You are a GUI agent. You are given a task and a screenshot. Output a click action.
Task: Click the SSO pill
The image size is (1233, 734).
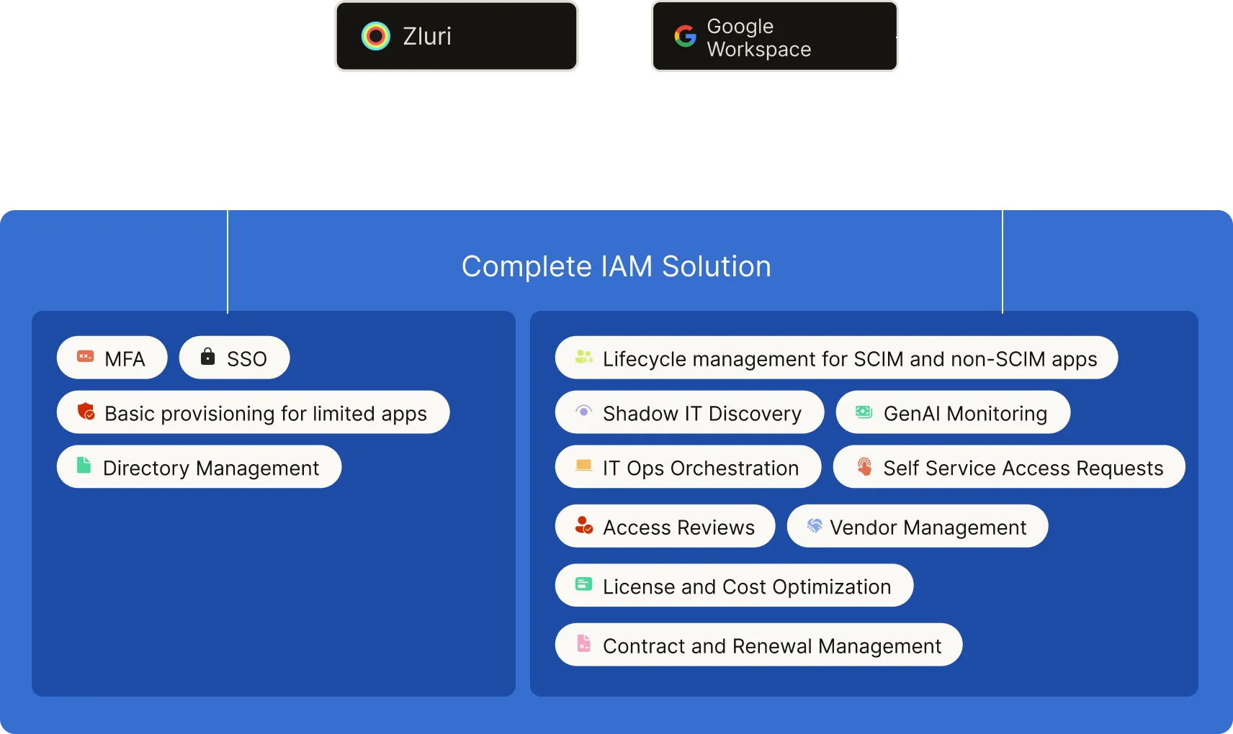click(x=234, y=358)
